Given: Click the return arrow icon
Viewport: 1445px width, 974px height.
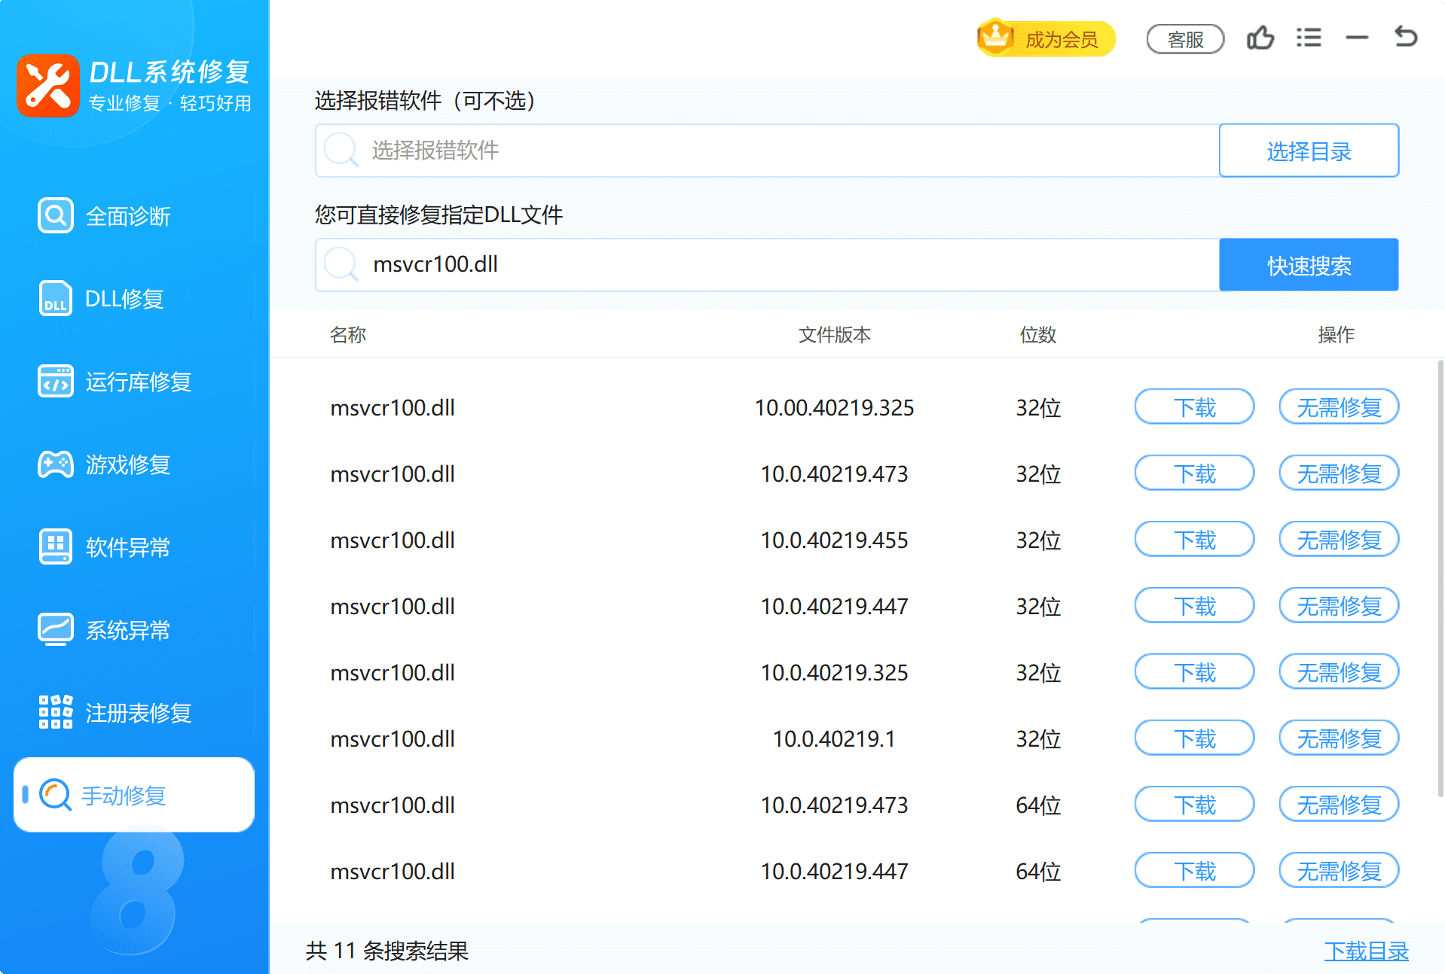Looking at the screenshot, I should click(1405, 37).
